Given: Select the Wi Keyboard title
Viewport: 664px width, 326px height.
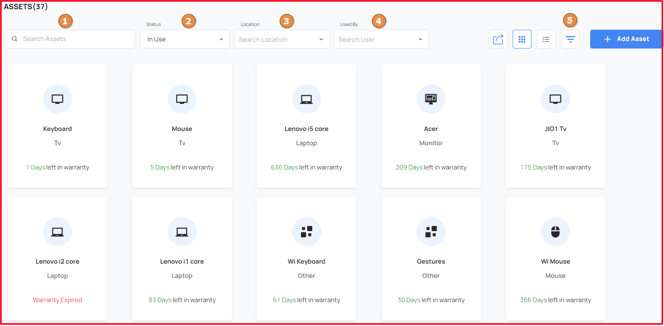Looking at the screenshot, I should [x=306, y=262].
